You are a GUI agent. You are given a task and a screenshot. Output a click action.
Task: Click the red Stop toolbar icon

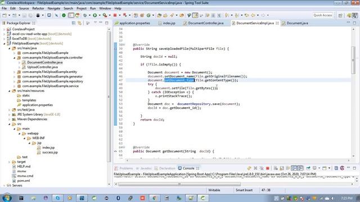[x=115, y=15]
